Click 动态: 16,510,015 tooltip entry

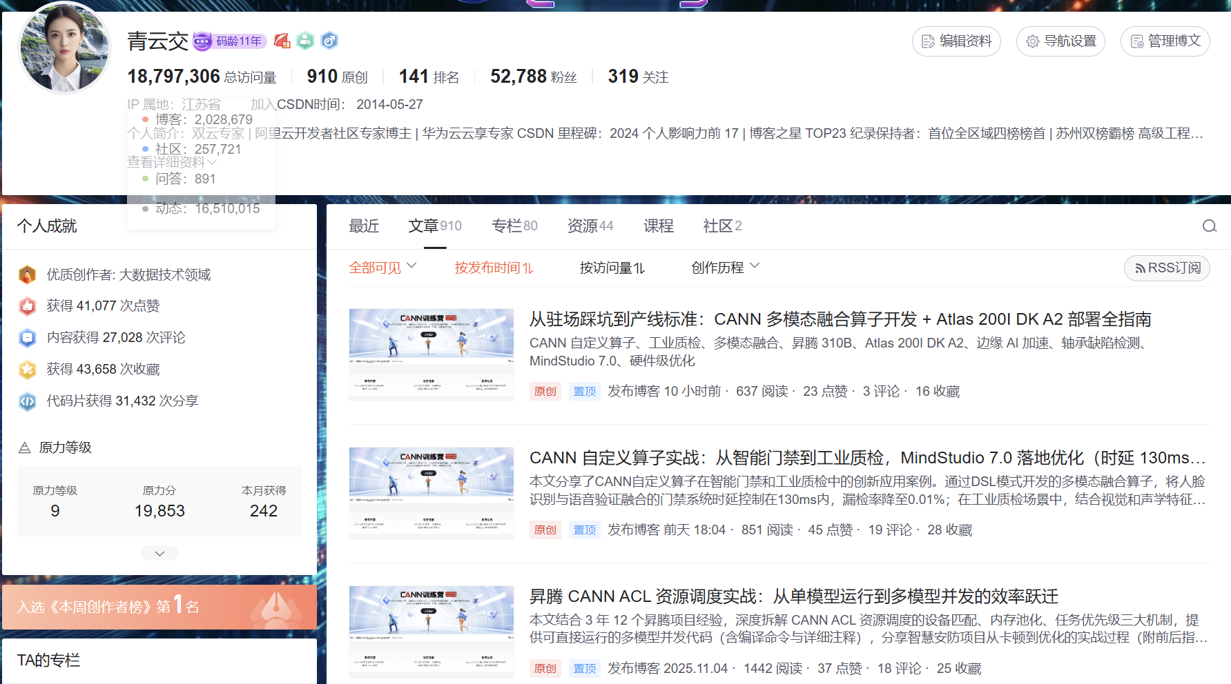[201, 208]
